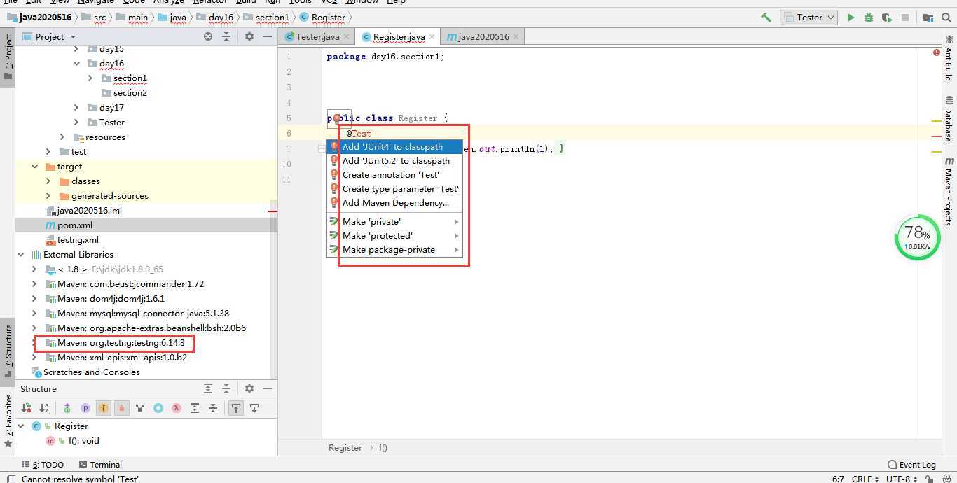Select Add 'JUnit4' to classpath
This screenshot has height=483, width=957.
394,147
